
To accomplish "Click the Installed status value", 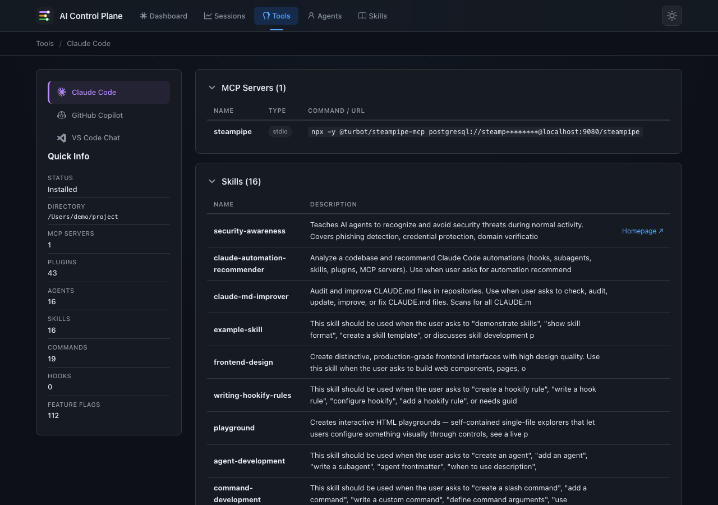I will coord(62,190).
